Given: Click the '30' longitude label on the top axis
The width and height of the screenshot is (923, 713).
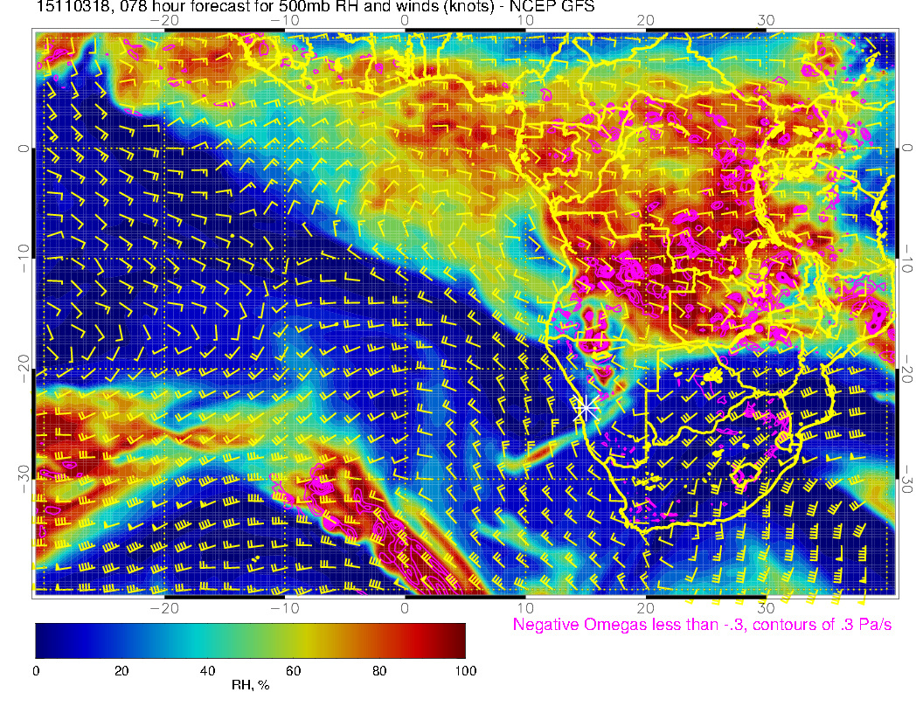Looking at the screenshot, I should (x=766, y=21).
